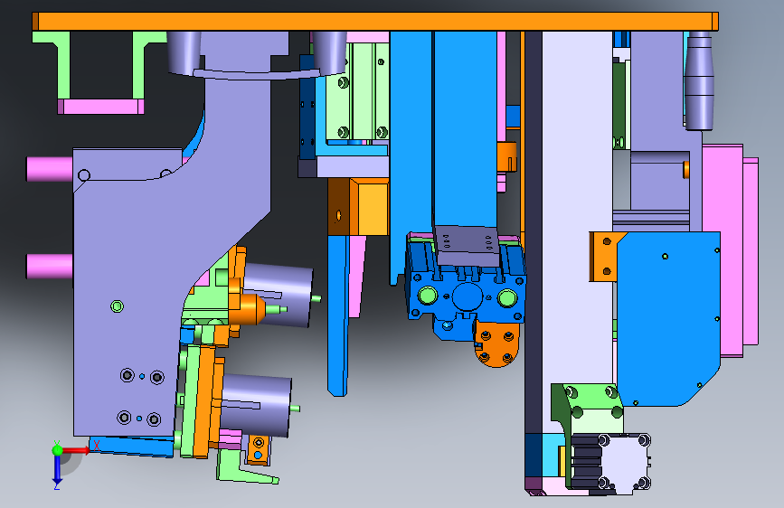784x508 pixels.
Task: Select the light green pneumatic cylinder up top
Action: click(x=357, y=90)
